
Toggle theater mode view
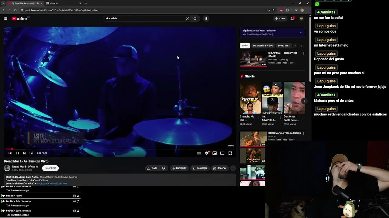(222, 153)
